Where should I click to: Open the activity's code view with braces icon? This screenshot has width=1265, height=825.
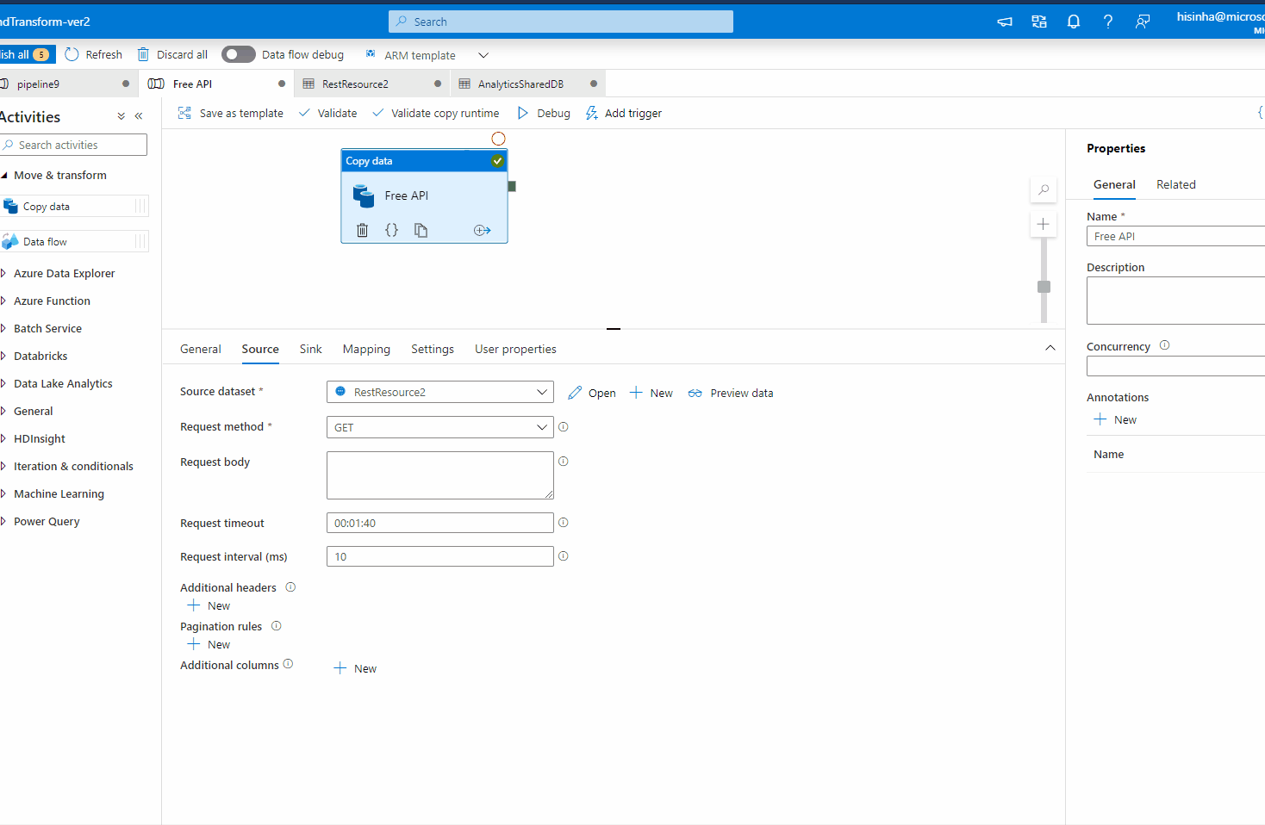click(391, 229)
